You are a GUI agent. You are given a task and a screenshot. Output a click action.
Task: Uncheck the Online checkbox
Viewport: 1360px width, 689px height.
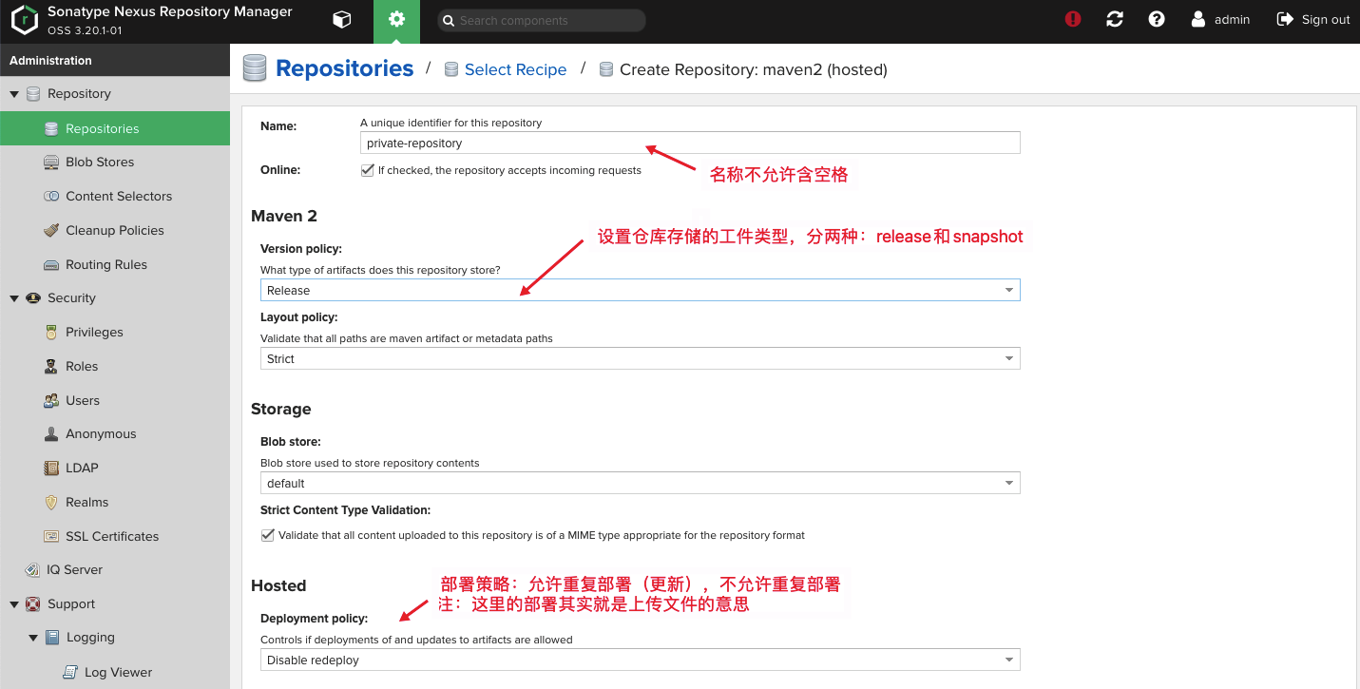pos(367,170)
